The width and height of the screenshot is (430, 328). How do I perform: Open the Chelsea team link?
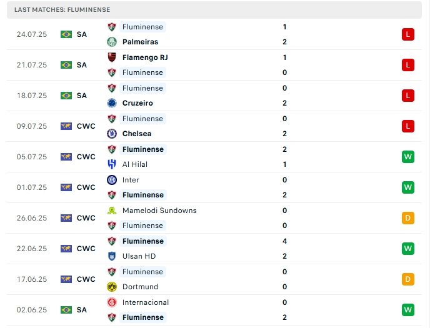coord(137,134)
